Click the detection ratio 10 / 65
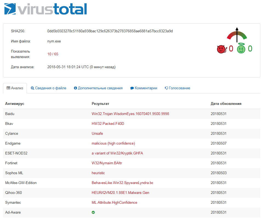 (53, 54)
